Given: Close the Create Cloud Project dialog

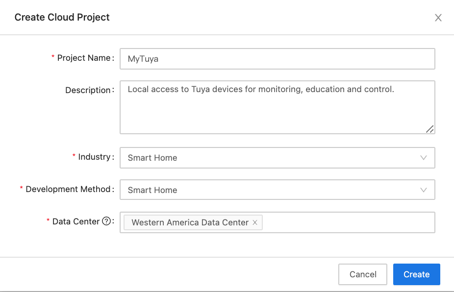Looking at the screenshot, I should click(x=438, y=18).
